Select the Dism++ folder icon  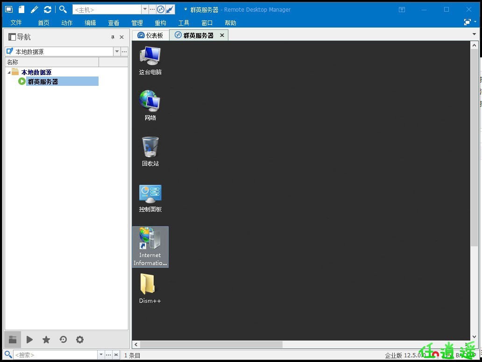(150, 289)
